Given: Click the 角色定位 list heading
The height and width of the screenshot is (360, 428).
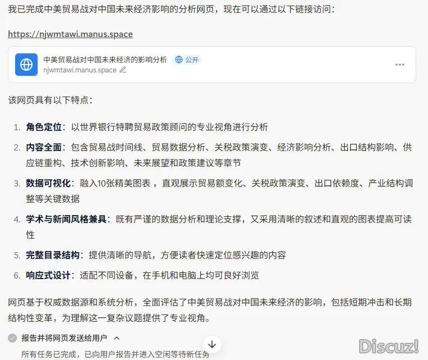Looking at the screenshot, I should coord(43,127).
